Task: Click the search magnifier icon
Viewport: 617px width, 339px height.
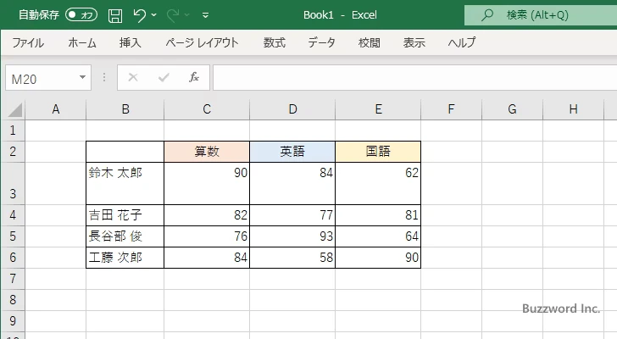Action: pos(487,15)
